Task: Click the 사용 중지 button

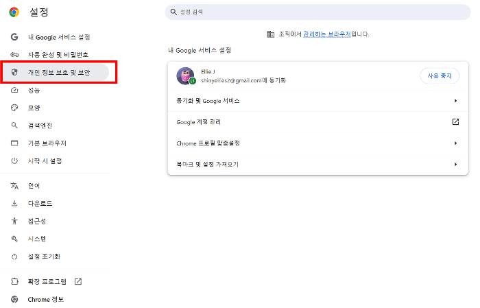Action: coord(440,75)
